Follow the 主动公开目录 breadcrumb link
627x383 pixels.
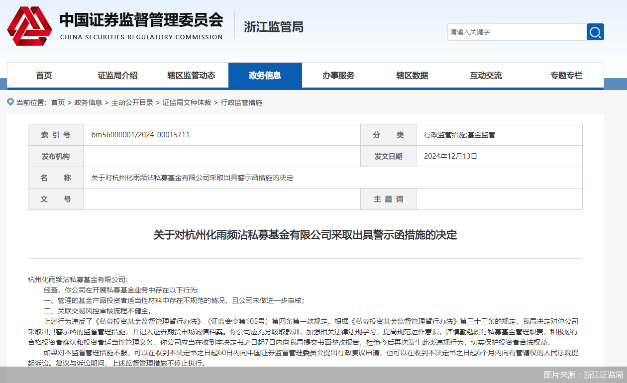pos(132,102)
